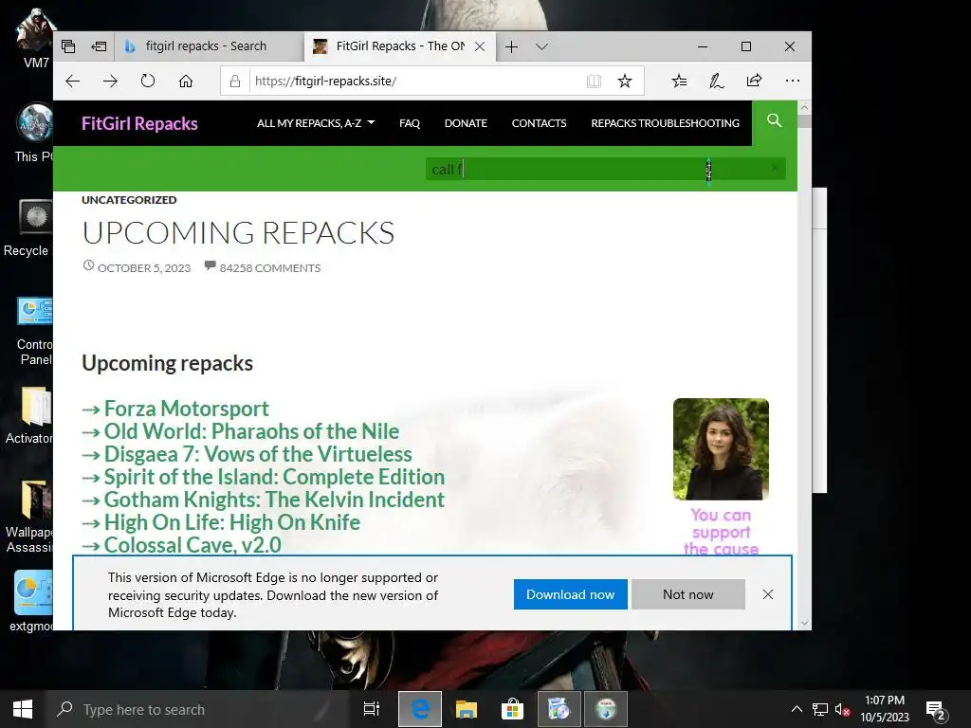Open the site search magnifier icon
The height and width of the screenshot is (728, 971).
(x=774, y=120)
